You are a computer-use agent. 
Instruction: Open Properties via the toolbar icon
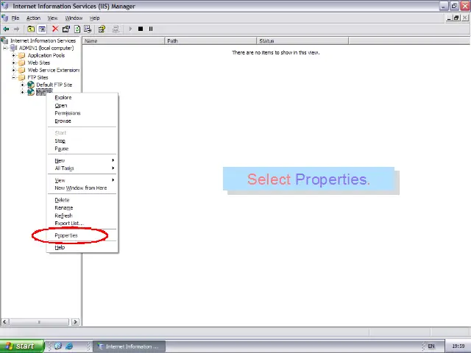[x=66, y=29]
